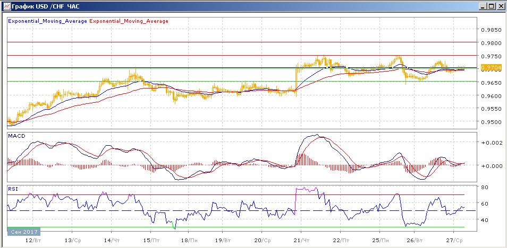
Task: Click the 0.9800 price axis level
Action: [x=491, y=43]
